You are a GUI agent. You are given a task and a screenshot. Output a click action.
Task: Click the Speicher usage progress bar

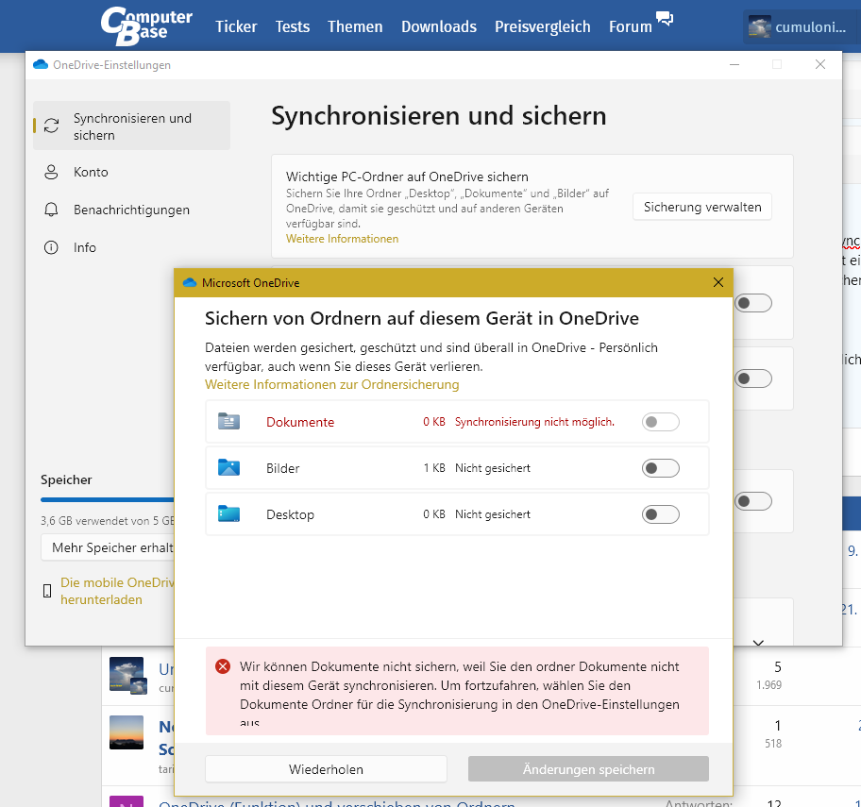tap(108, 499)
